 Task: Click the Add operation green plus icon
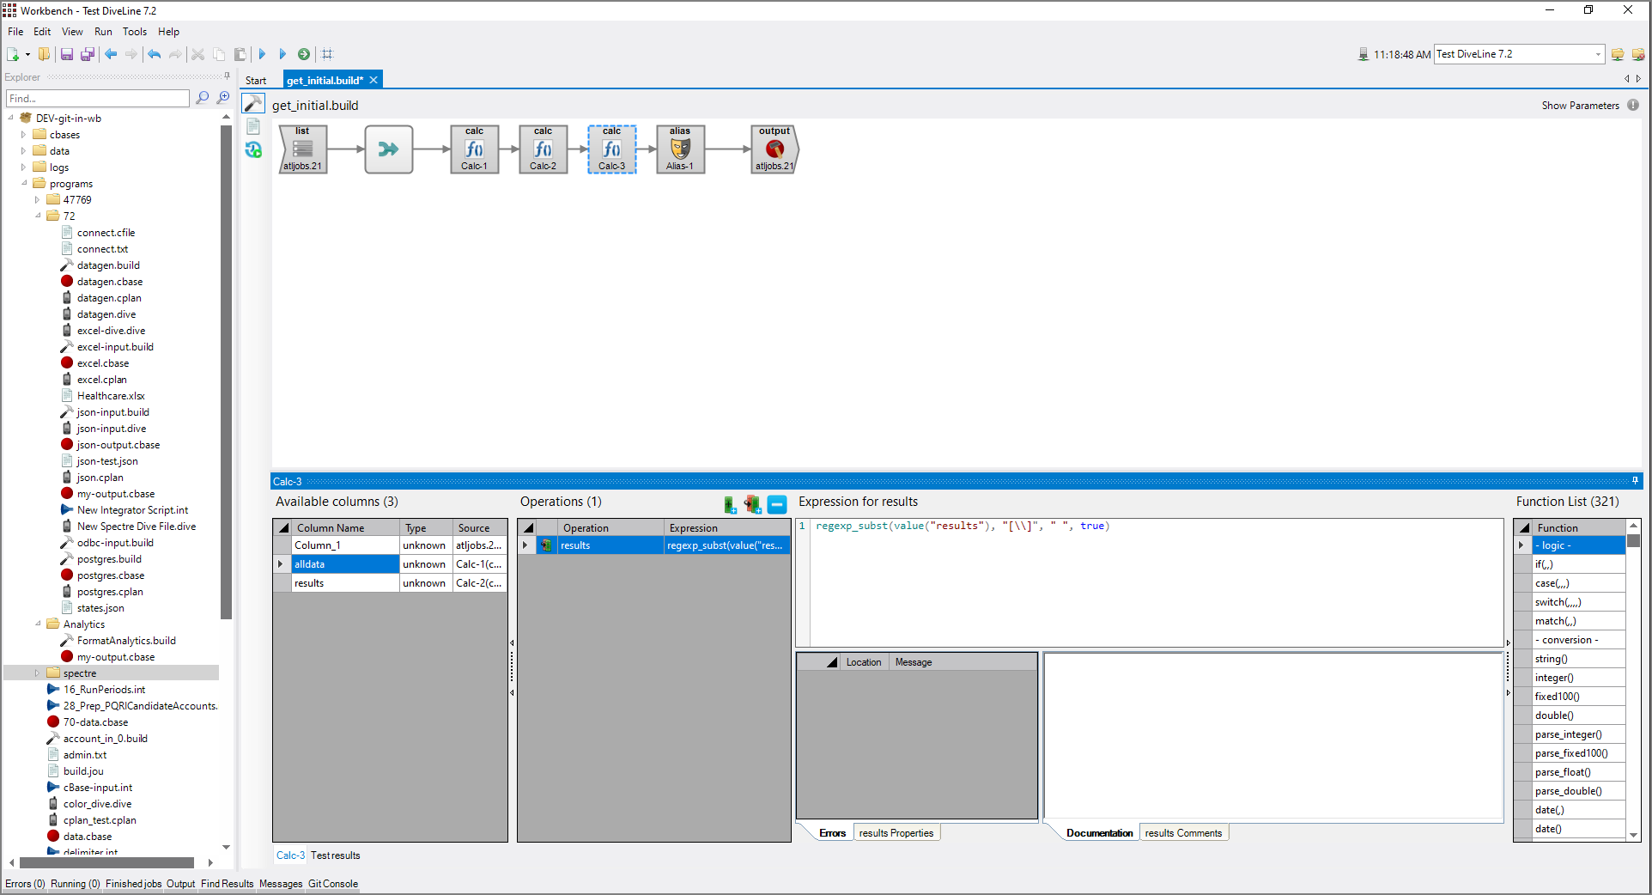(x=729, y=505)
